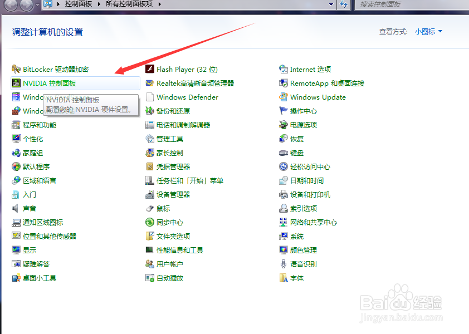The height and width of the screenshot is (334, 469).
Task: Click the 区域和语言 globe icon
Action: tap(16, 180)
